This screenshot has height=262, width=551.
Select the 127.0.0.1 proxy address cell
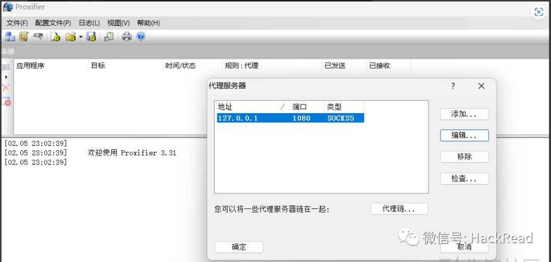(x=253, y=118)
